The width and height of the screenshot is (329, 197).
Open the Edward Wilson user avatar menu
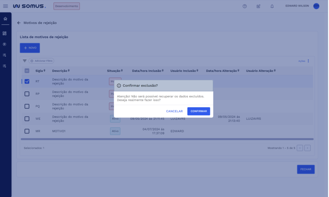316,6
